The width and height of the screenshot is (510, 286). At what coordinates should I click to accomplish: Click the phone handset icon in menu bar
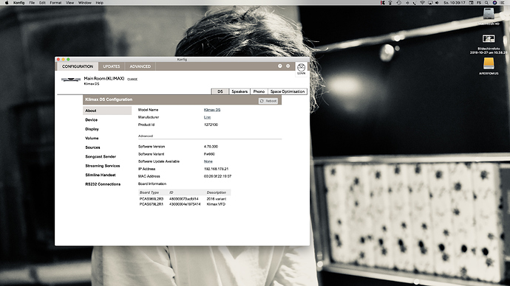pos(414,3)
